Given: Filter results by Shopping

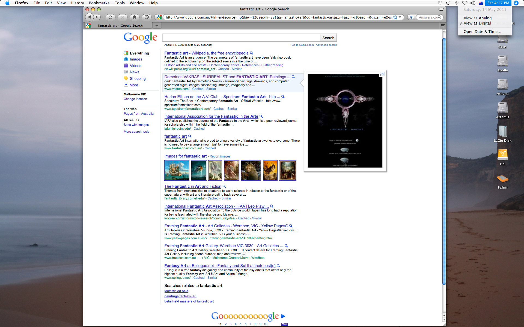Looking at the screenshot, I should (x=138, y=78).
